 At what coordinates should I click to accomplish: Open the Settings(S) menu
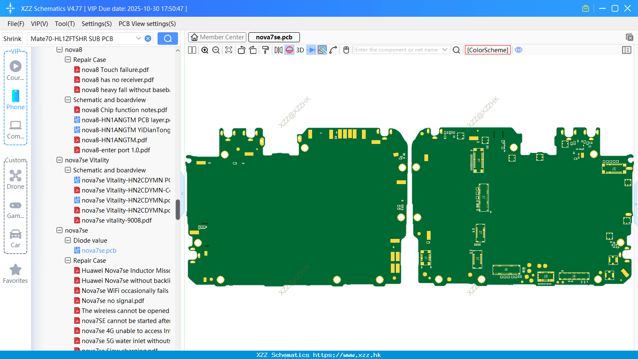pos(96,23)
